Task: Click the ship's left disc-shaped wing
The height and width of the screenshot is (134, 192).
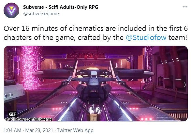Action: tap(53, 73)
